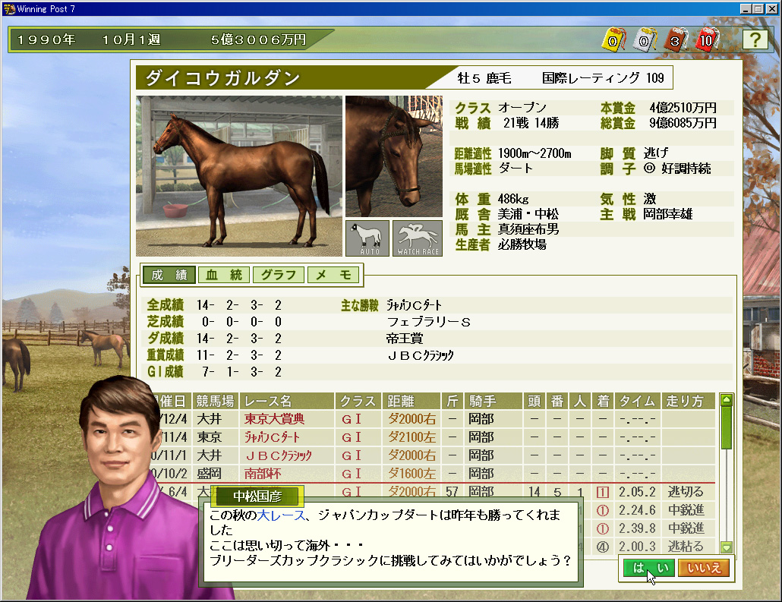Click the 帝王賞 main win entry
Viewport: 782px width, 602px height.
(405, 339)
